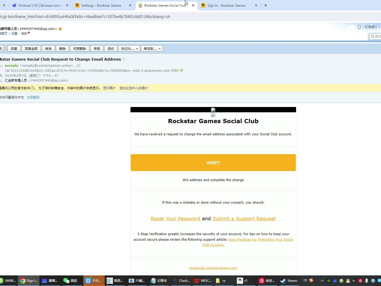Click 回复 reply button
Image resolution: width=381 pixels, height=286 pixels.
14,49
